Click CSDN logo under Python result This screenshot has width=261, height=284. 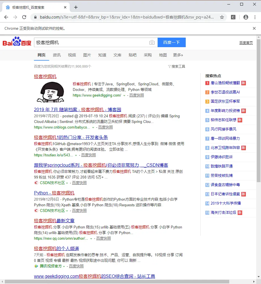point(36,210)
